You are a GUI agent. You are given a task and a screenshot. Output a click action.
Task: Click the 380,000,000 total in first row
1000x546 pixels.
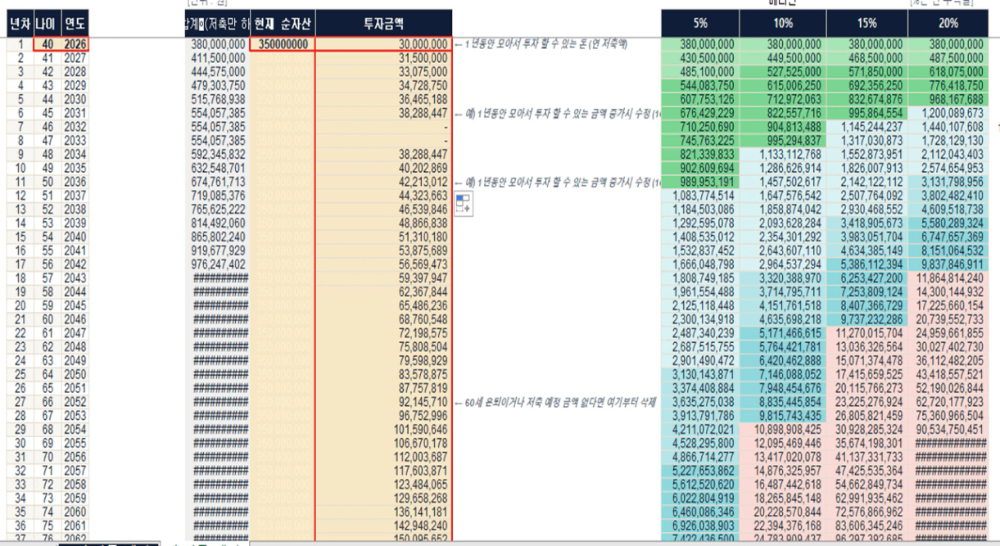click(x=218, y=44)
